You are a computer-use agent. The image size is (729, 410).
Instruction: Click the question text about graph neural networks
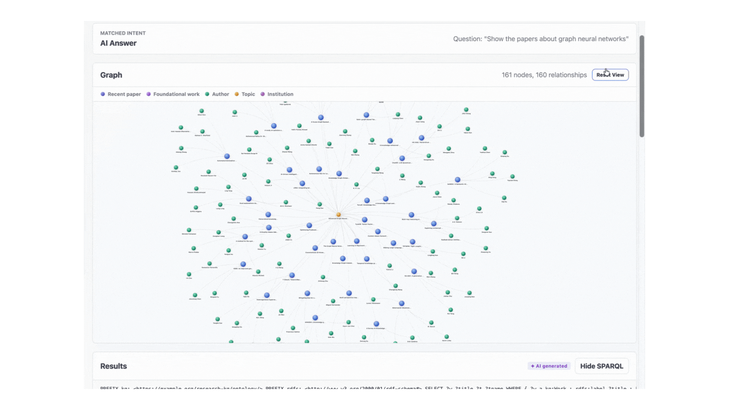coord(541,39)
